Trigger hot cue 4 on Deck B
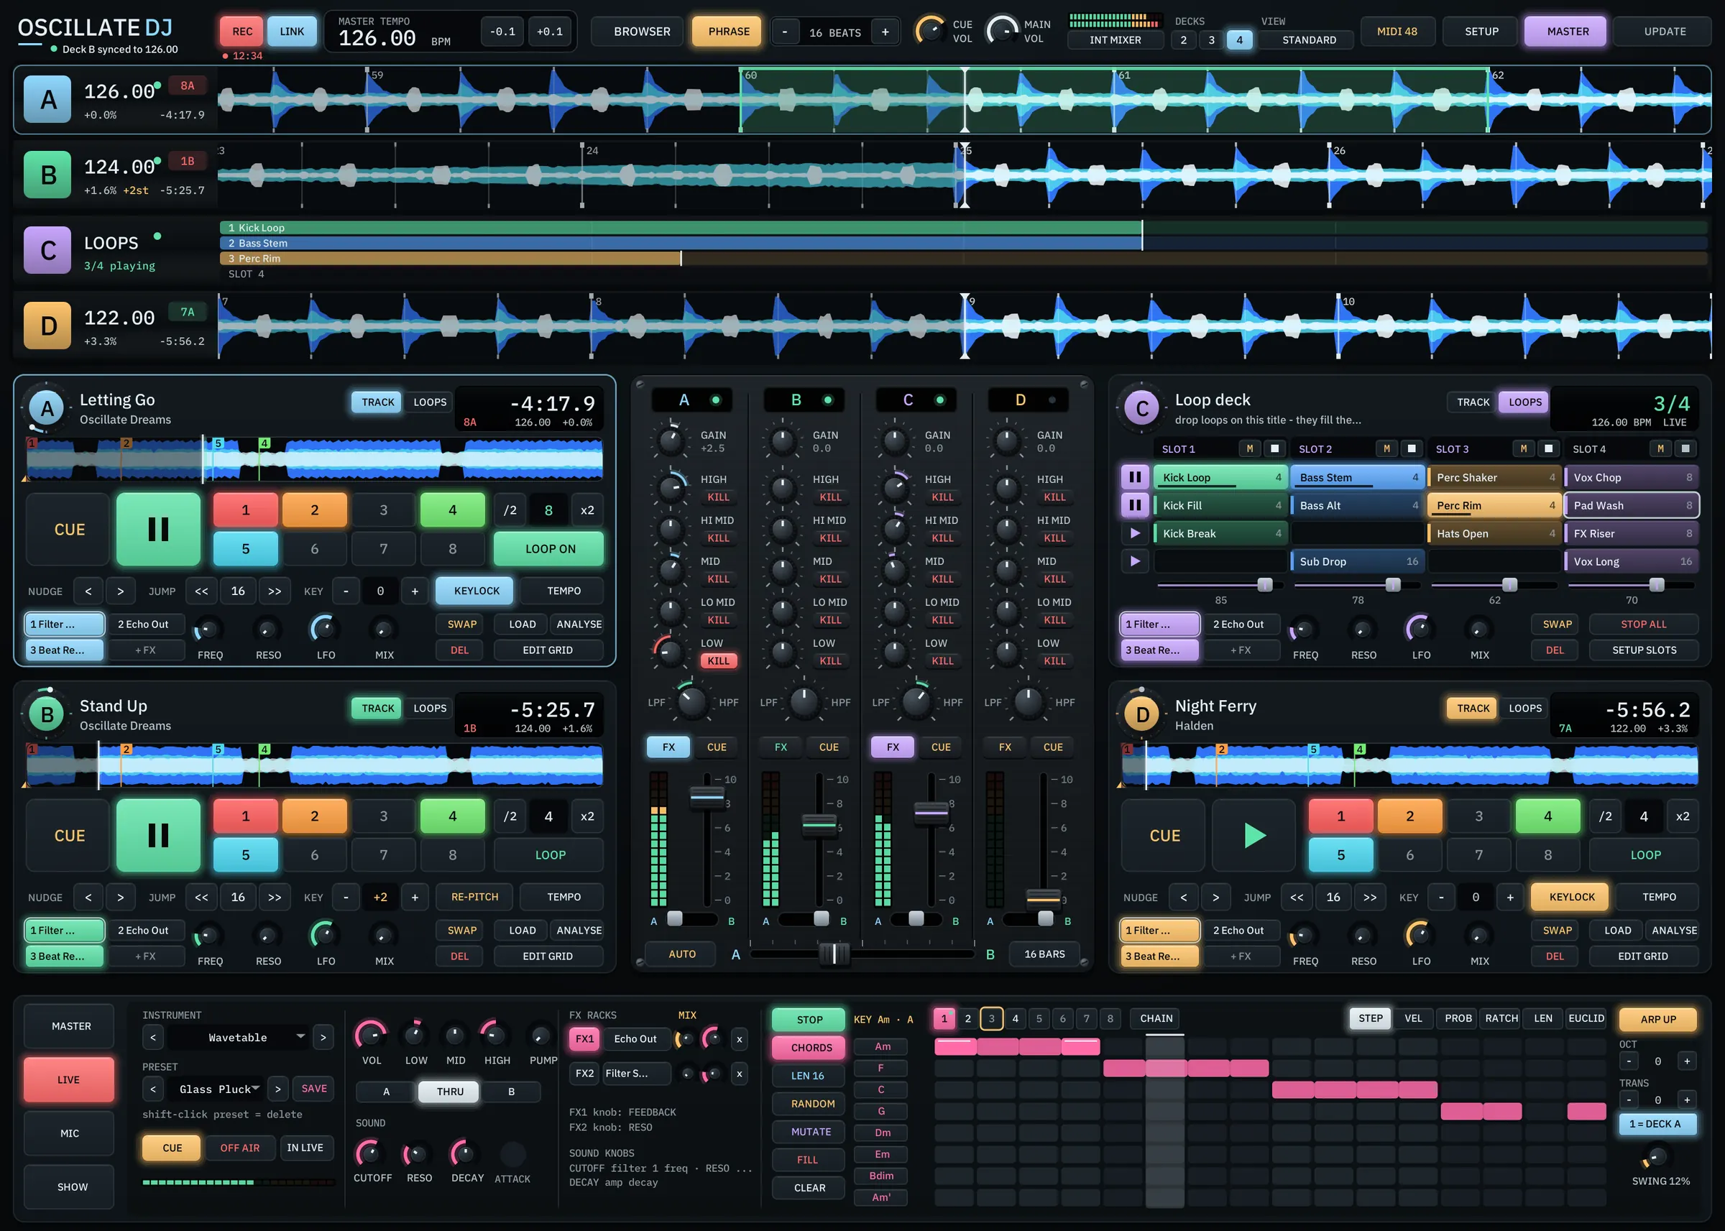Screen dimensions: 1725x1231 (451, 816)
